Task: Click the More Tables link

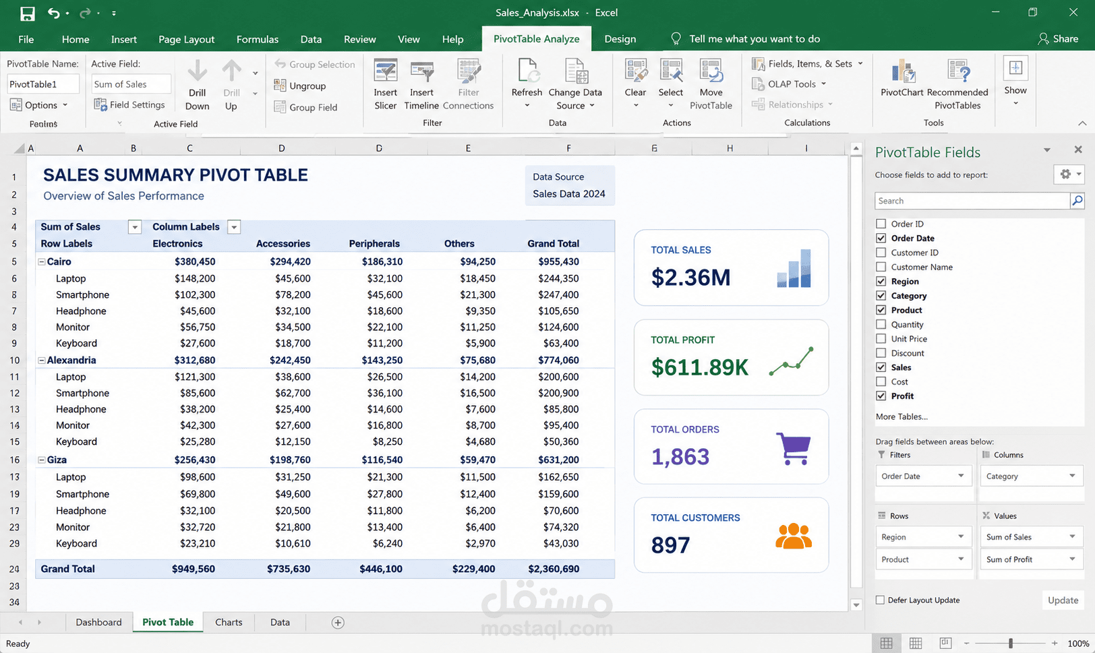Action: coord(901,416)
